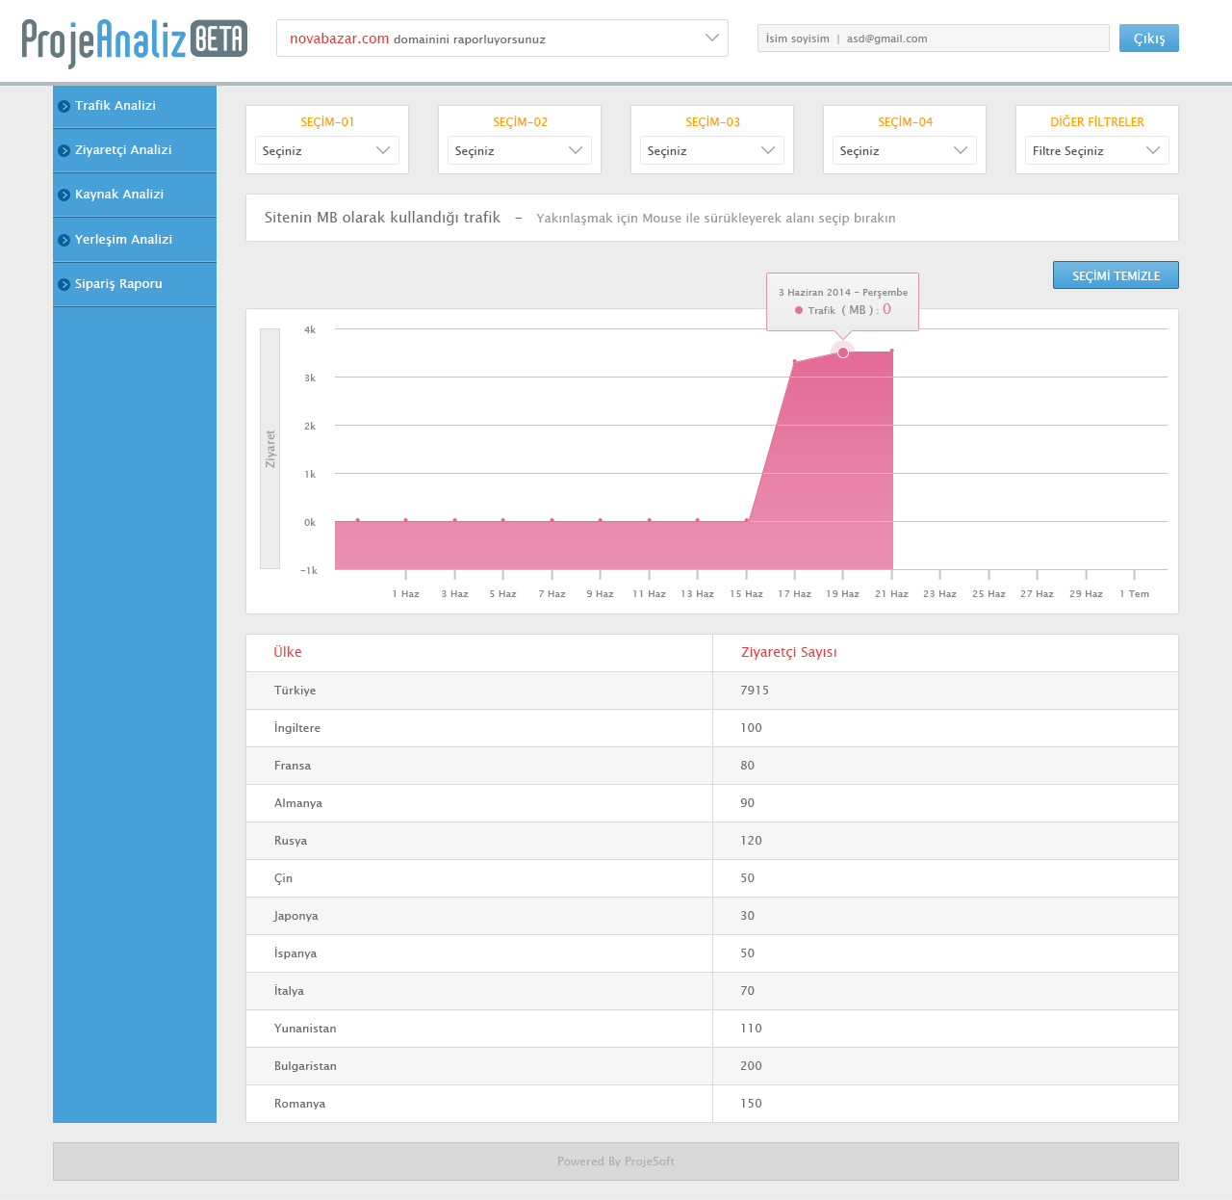Click the highlighted data point on chart
The image size is (1232, 1200).
point(843,352)
